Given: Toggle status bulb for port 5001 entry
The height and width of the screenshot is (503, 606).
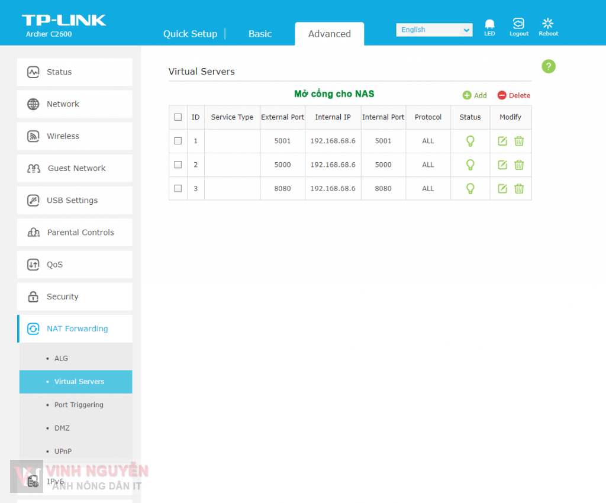Looking at the screenshot, I should [470, 141].
